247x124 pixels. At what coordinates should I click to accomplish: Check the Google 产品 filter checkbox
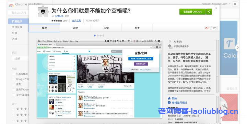click(14, 79)
